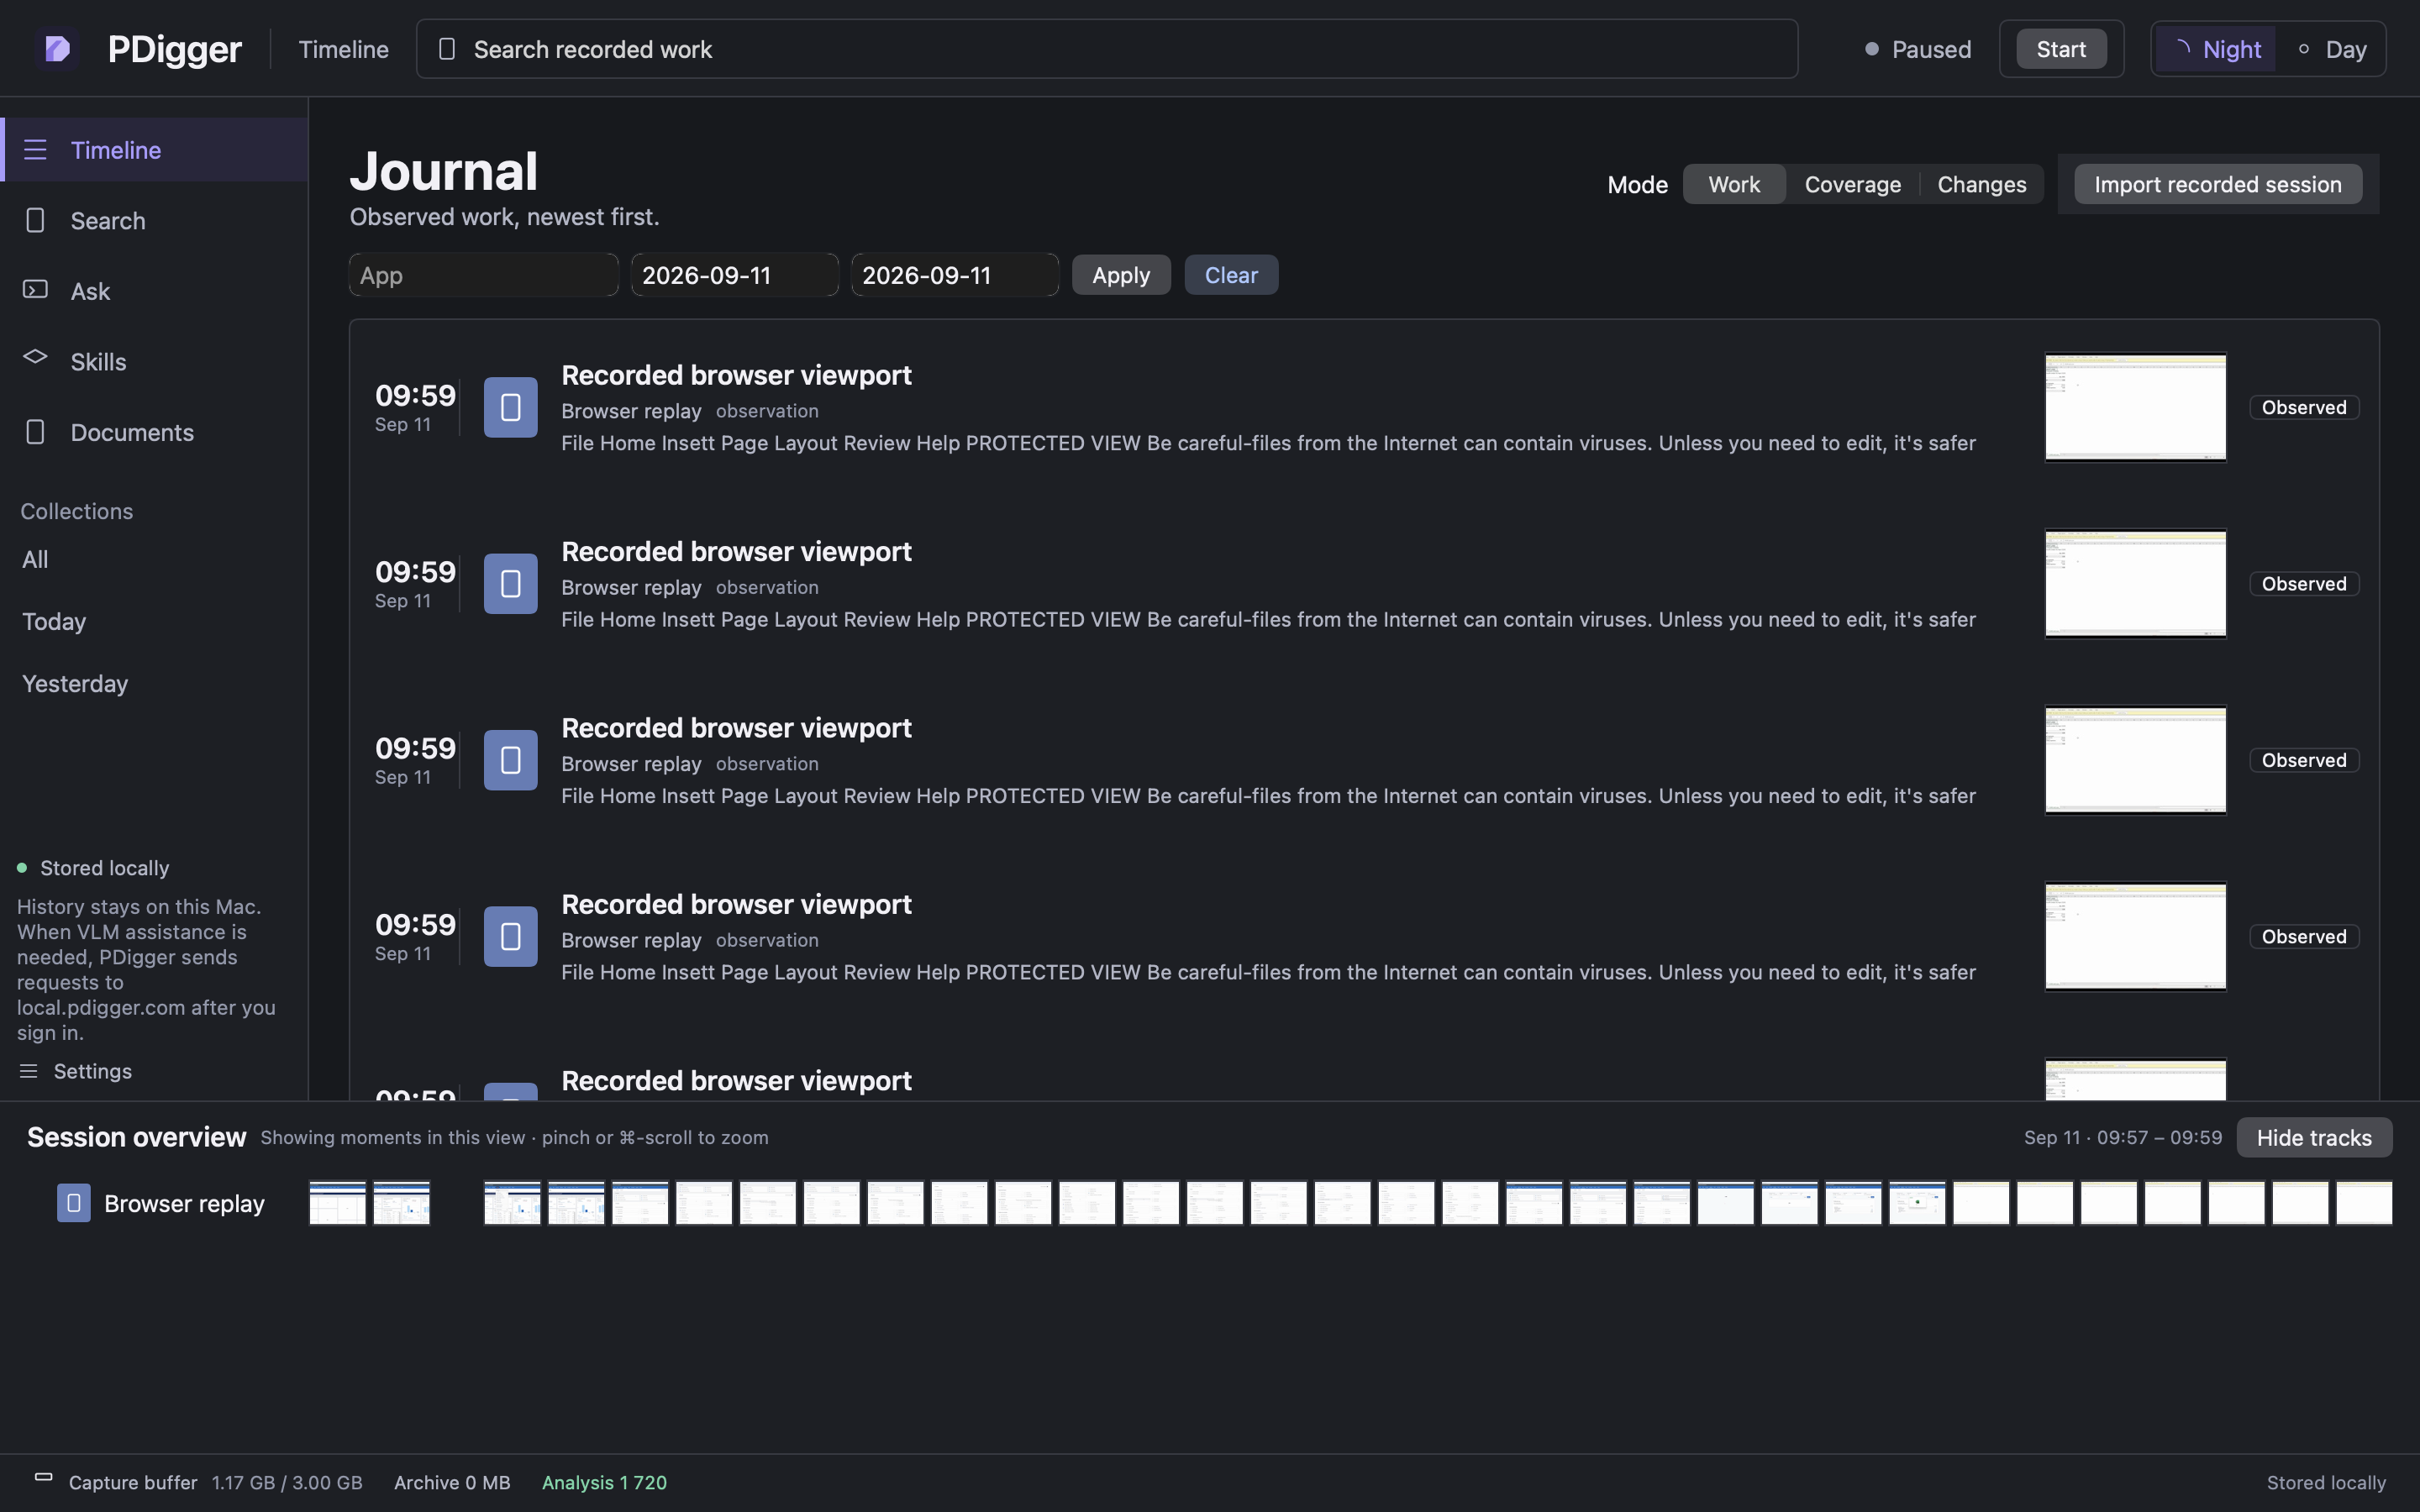This screenshot has width=2420, height=1512.
Task: Click the end date field 2026-09-11
Action: tap(955, 275)
